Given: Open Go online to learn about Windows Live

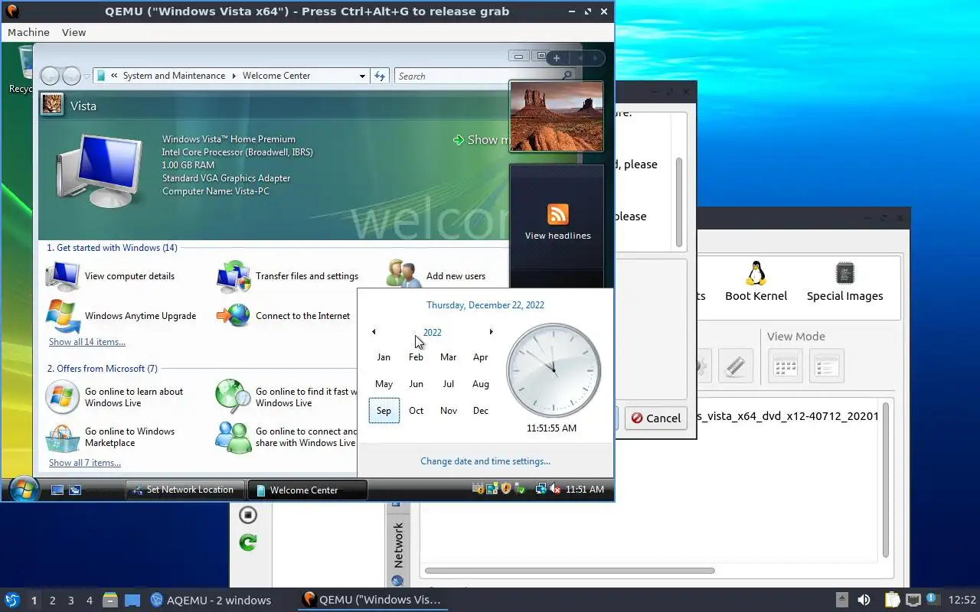Looking at the screenshot, I should [x=115, y=397].
